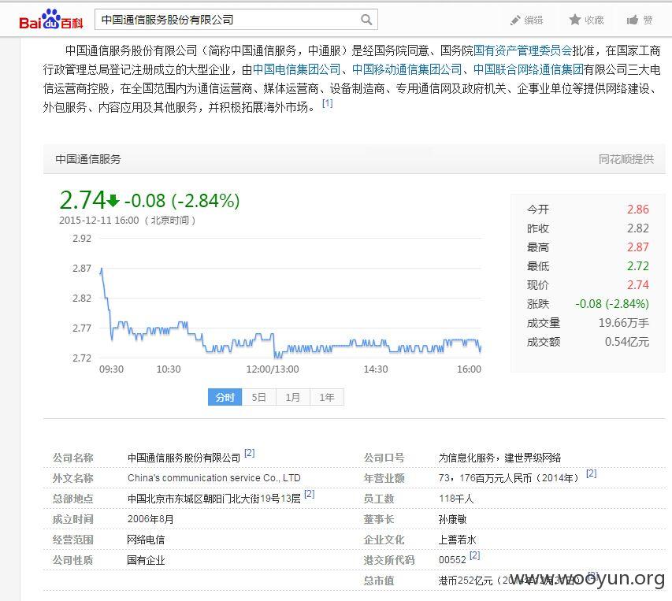
Task: Switch to the 5日 chart tab
Action: [259, 397]
